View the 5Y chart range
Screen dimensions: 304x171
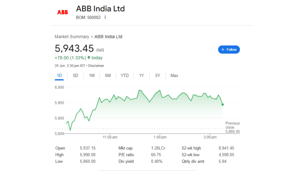click(158, 76)
